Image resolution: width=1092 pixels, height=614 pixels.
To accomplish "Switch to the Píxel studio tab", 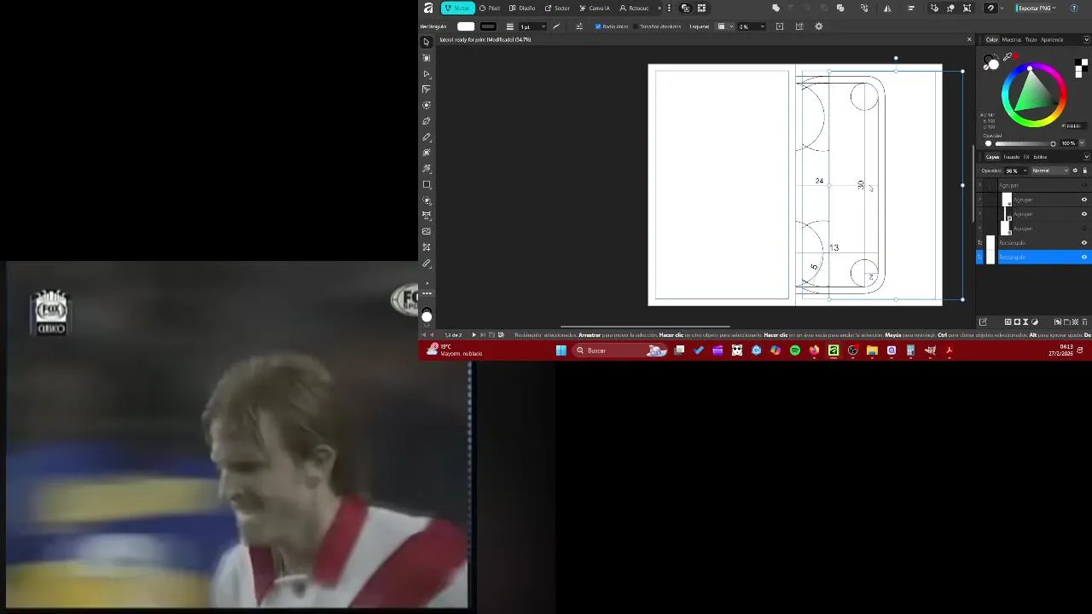I will pos(489,8).
